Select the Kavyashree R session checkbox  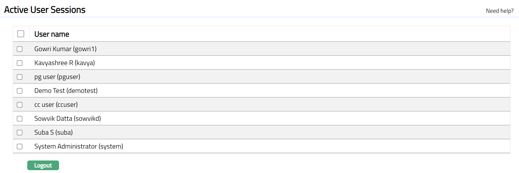point(20,63)
